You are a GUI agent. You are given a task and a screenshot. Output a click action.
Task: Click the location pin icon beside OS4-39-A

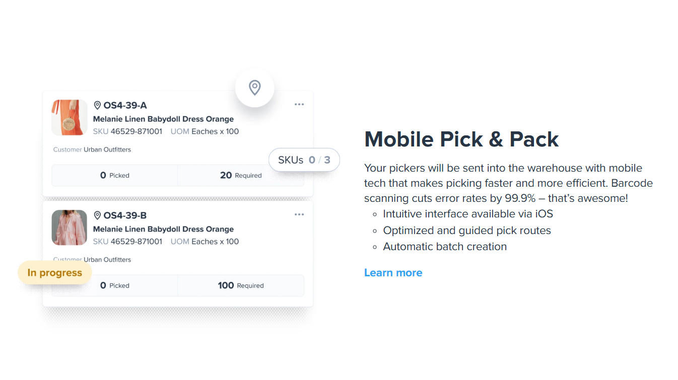pyautogui.click(x=98, y=105)
